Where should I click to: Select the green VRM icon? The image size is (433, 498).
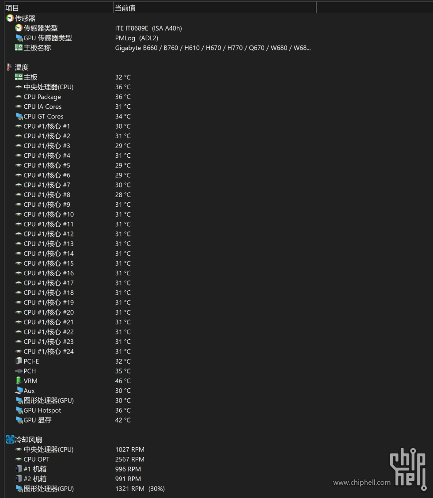pyautogui.click(x=19, y=380)
